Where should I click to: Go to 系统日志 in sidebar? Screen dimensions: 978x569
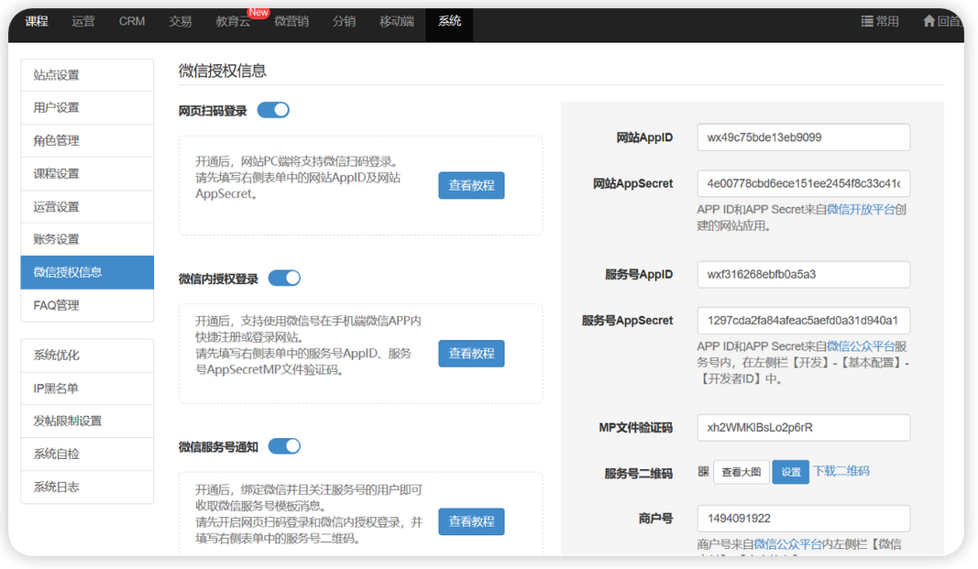click(x=87, y=487)
